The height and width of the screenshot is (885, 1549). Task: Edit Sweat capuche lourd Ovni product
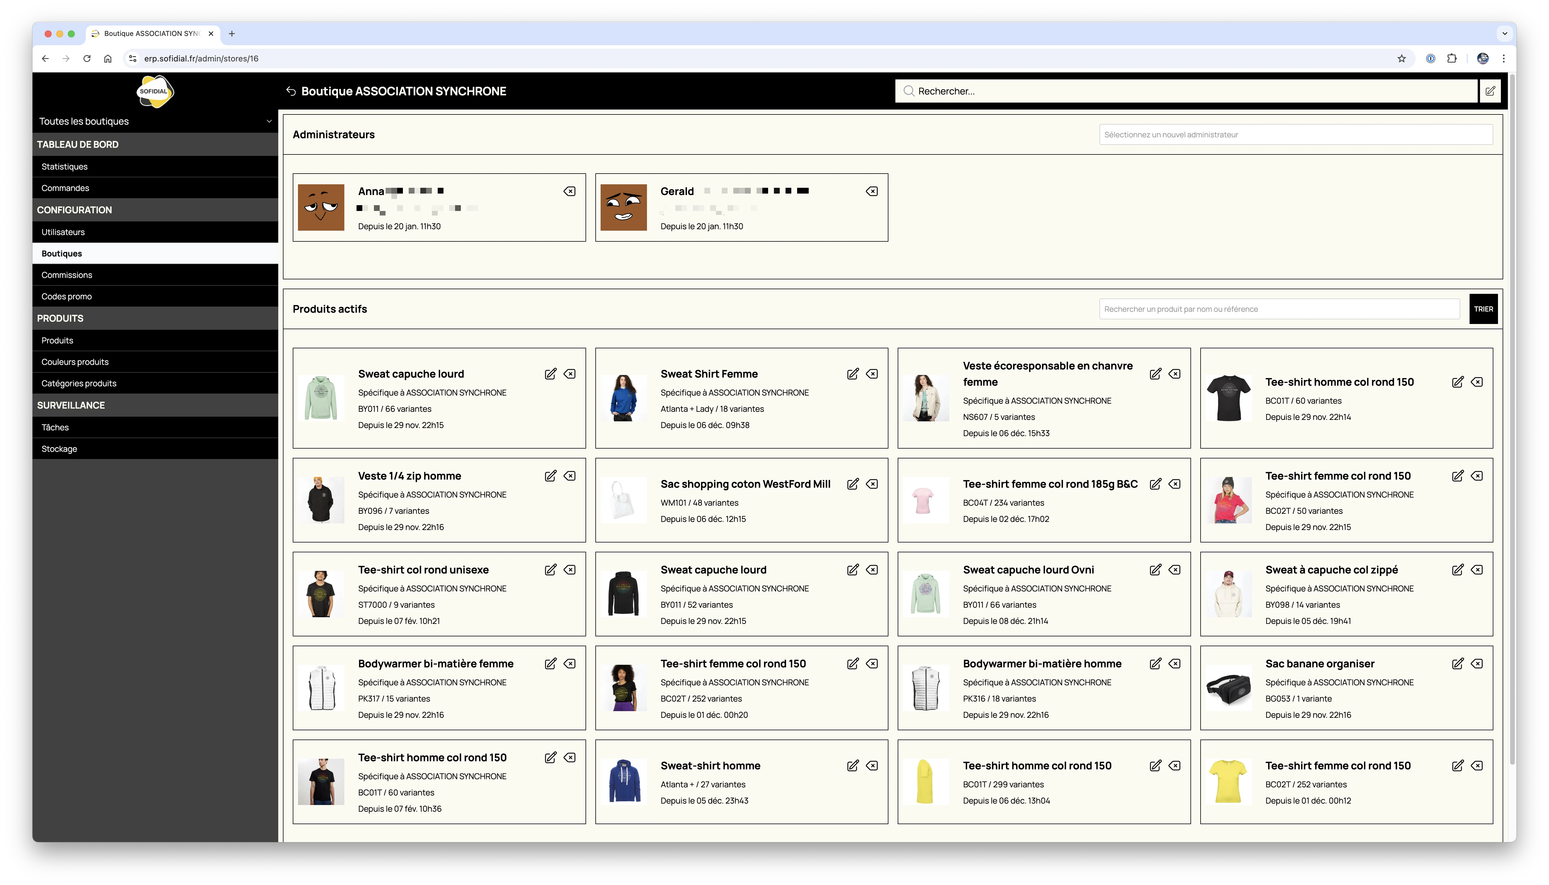click(1155, 569)
